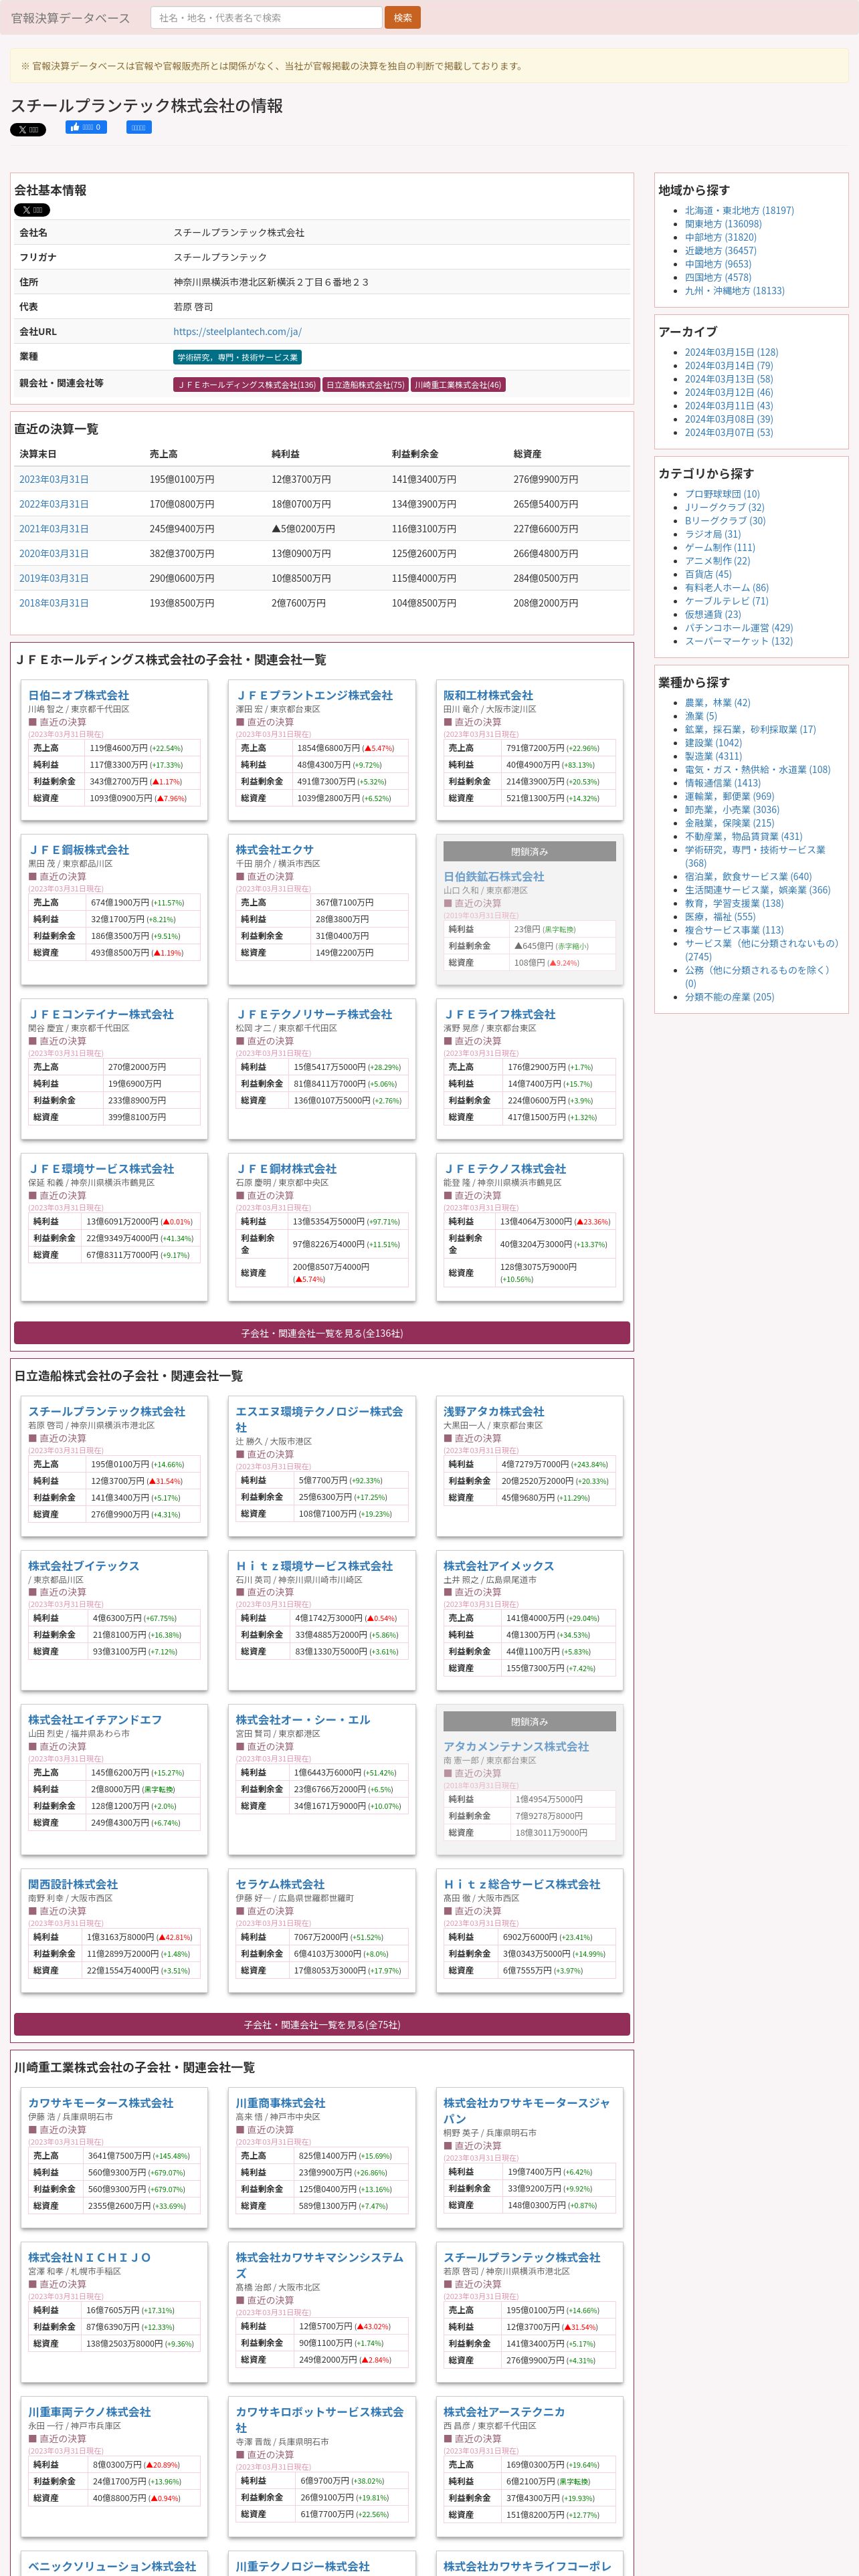Open the ＪＦＥプラントエンジ株式会社 company card
This screenshot has width=859, height=2576.
point(314,695)
